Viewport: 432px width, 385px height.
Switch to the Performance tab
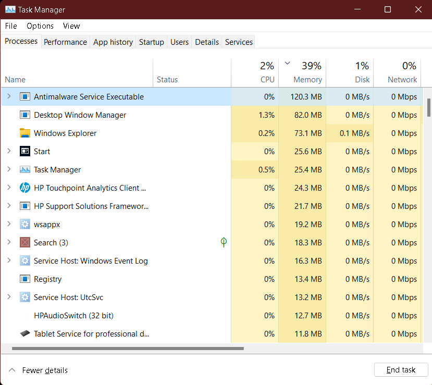pos(65,42)
